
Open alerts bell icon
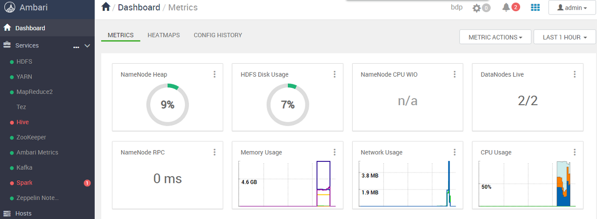click(x=506, y=7)
